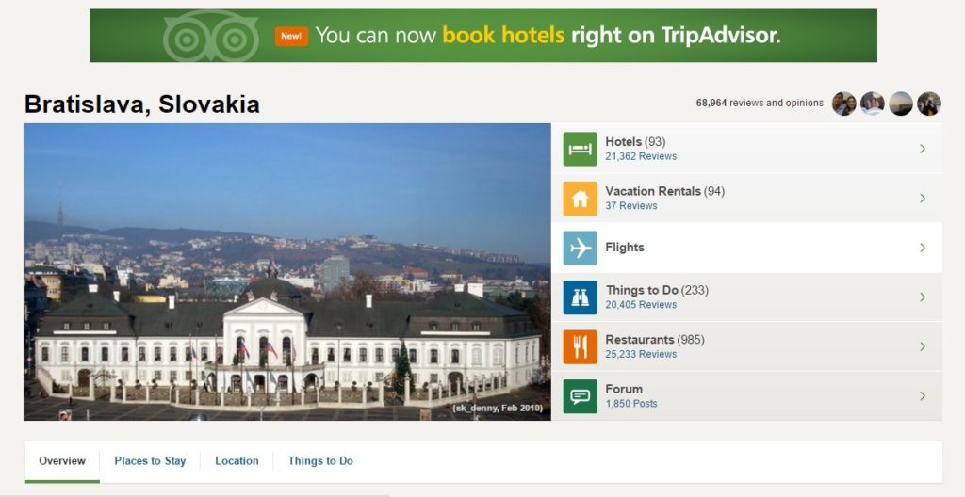965x497 pixels.
Task: Select the Overview tab
Action: tap(62, 461)
